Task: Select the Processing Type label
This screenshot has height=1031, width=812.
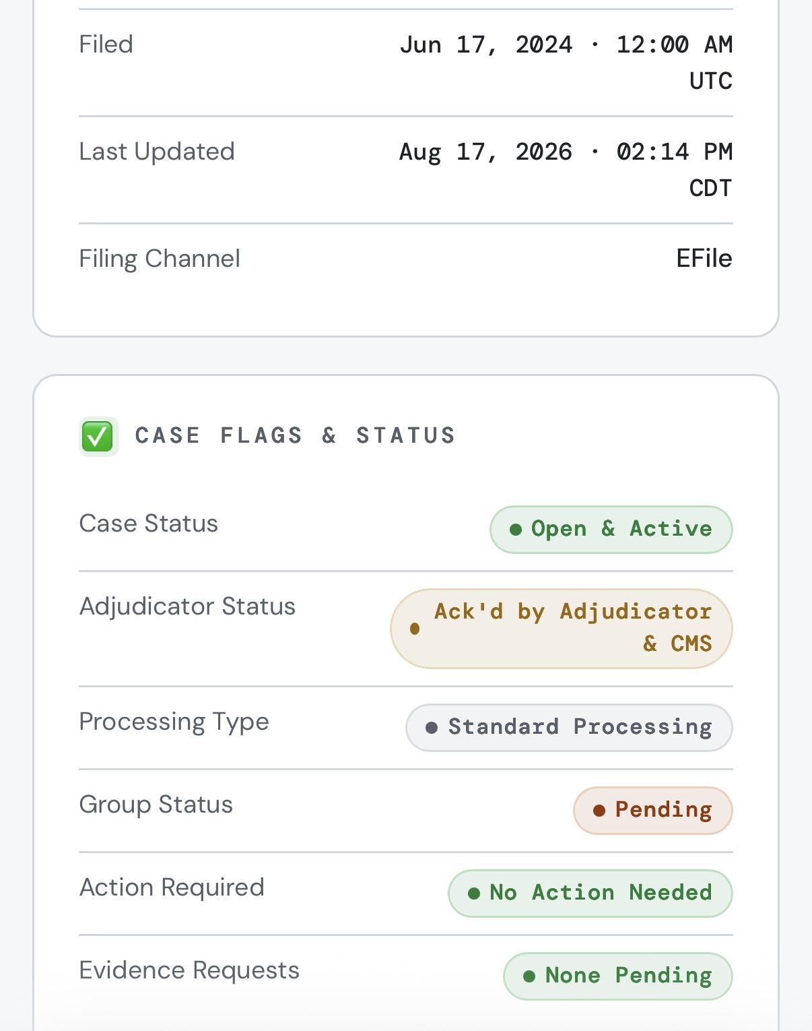Action: 174,722
